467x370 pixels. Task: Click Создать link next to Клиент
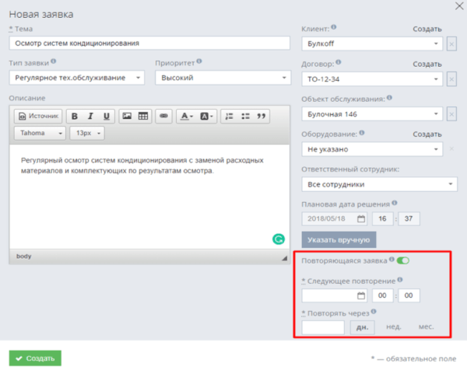[x=427, y=29]
